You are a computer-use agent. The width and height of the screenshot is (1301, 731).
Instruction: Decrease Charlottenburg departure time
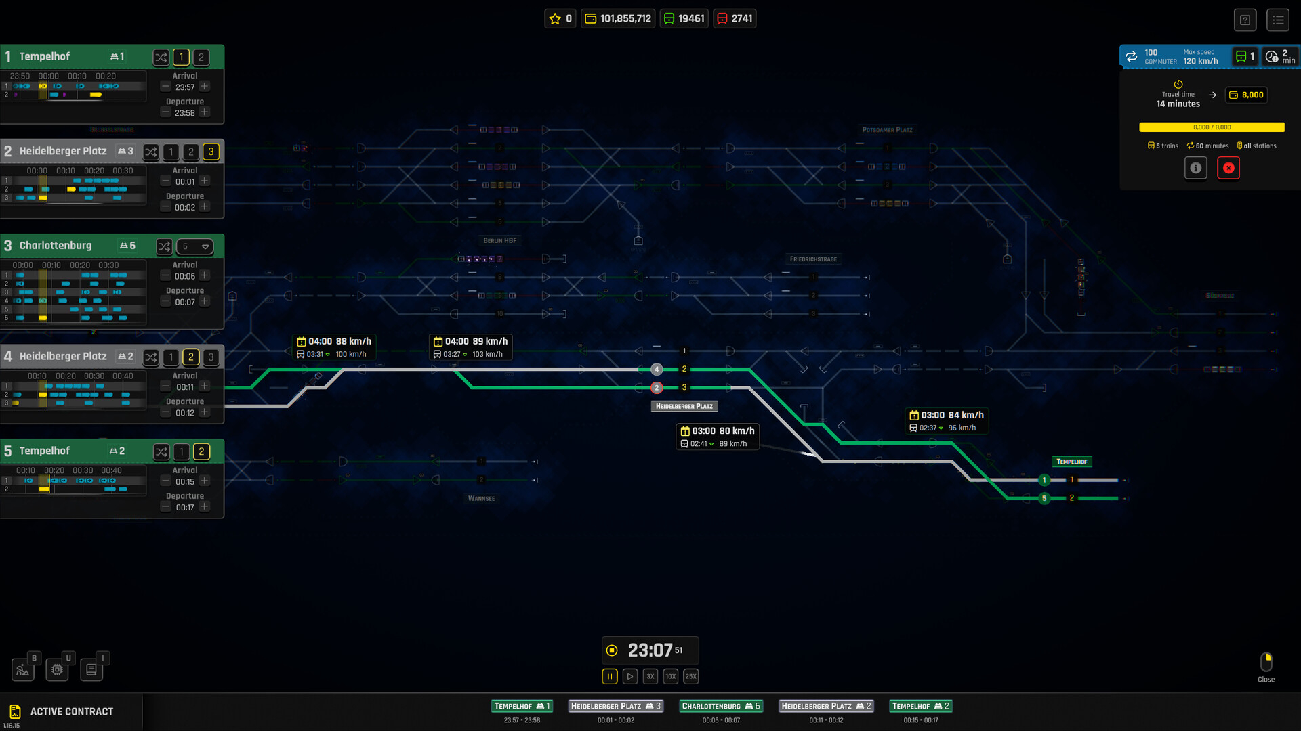pos(165,302)
